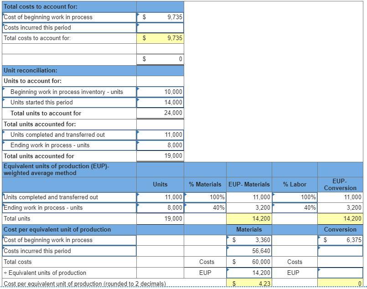Screen dimensions: 367x289
Task: Open 'Ending work in process - units' dropdown in EUP section
Action: coord(69,208)
